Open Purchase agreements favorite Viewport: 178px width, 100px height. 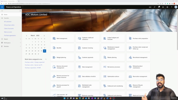(10, 36)
